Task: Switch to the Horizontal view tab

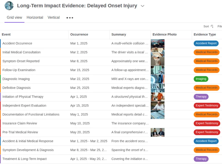Action: coord(35,17)
